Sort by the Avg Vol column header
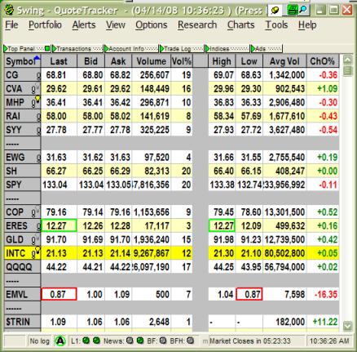 point(284,61)
